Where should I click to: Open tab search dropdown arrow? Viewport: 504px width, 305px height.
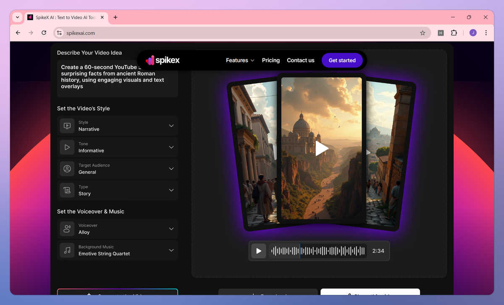[x=17, y=17]
